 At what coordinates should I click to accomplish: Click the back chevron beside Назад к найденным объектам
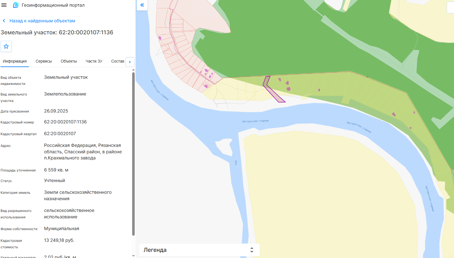click(4, 21)
